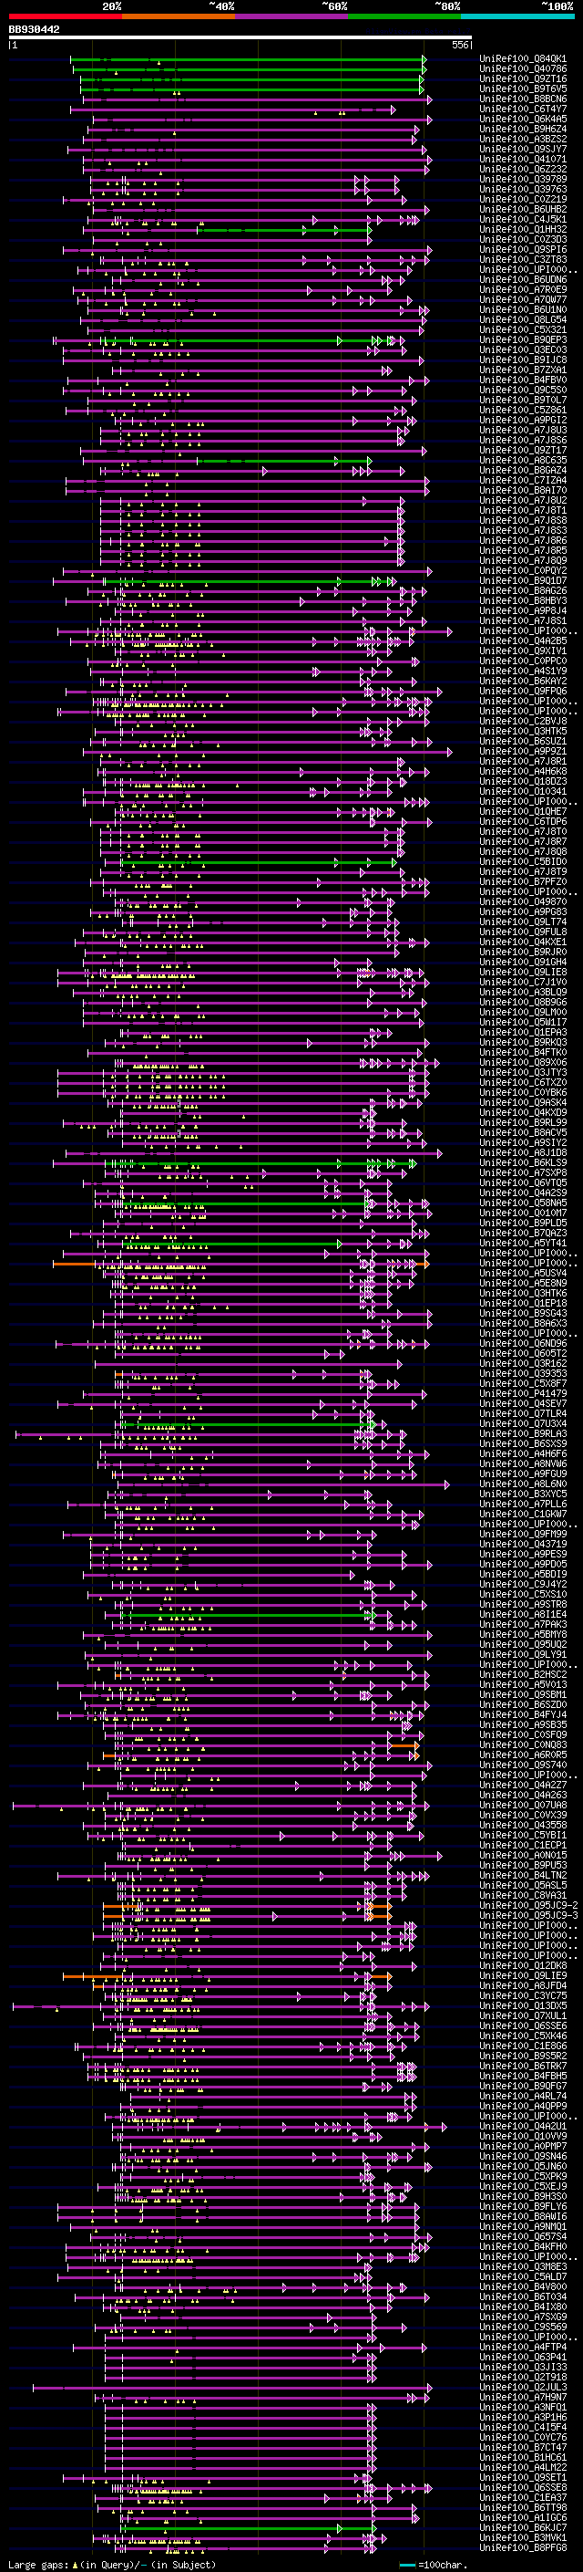The width and height of the screenshot is (583, 2572).
Task: Click the UniRef100_A7PLL6 label
Action: point(523,1504)
